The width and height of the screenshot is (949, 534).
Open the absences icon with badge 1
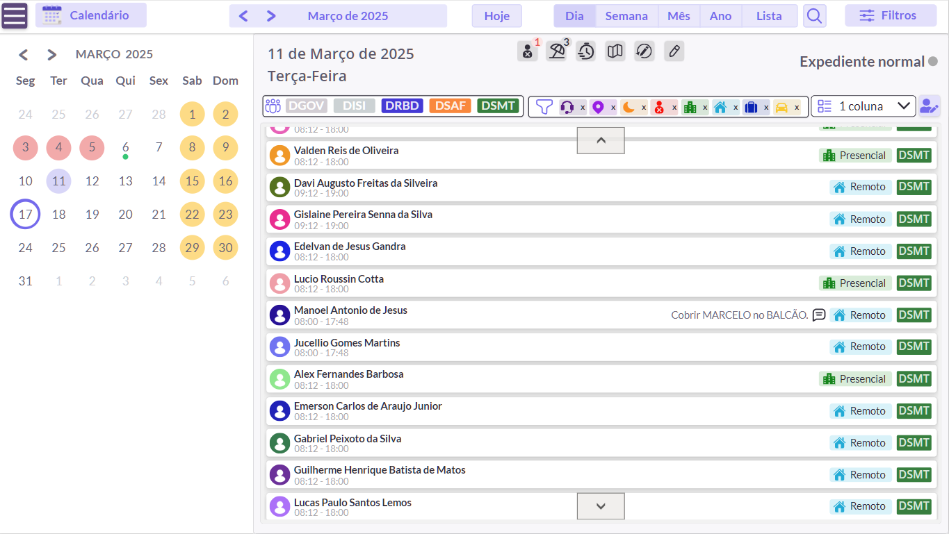[x=528, y=51]
